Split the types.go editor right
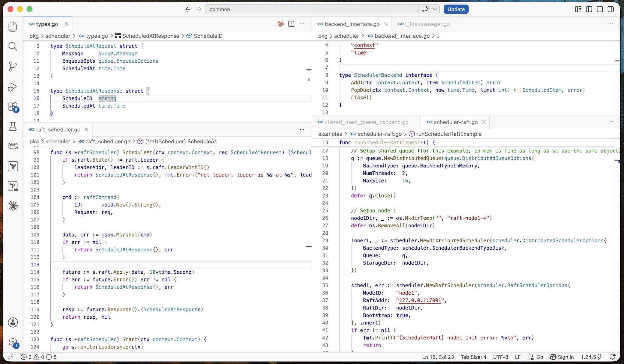The width and height of the screenshot is (624, 364). (x=291, y=24)
